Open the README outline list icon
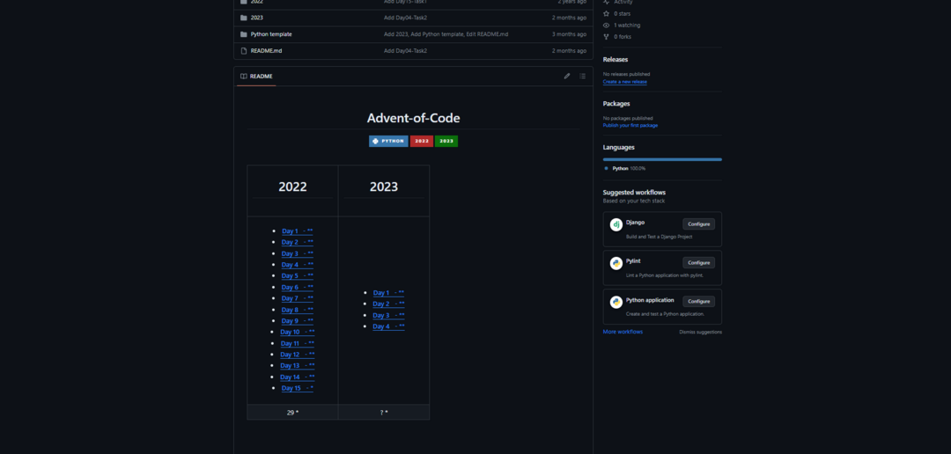This screenshot has width=951, height=454. (x=582, y=77)
